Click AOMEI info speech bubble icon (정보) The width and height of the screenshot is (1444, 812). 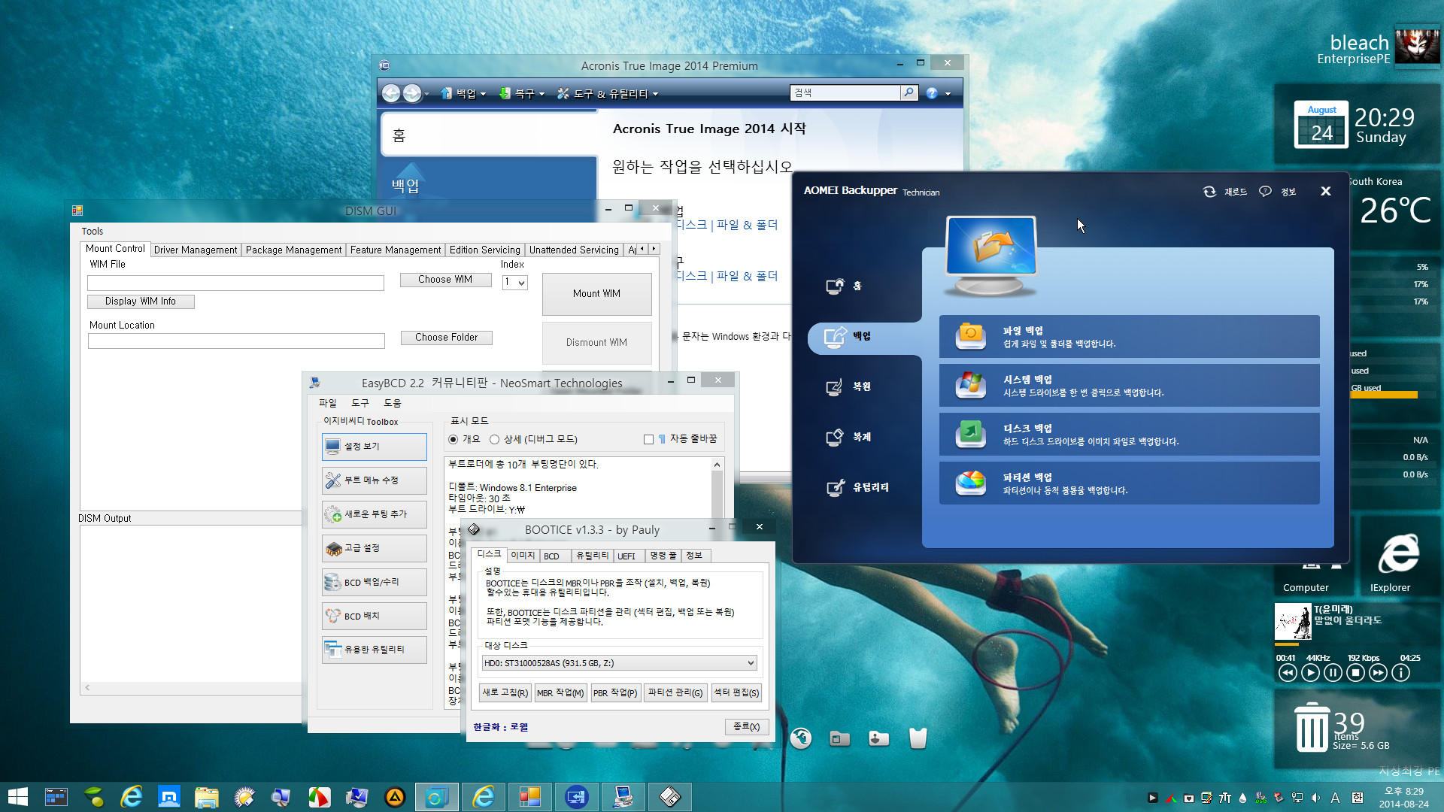pyautogui.click(x=1265, y=192)
